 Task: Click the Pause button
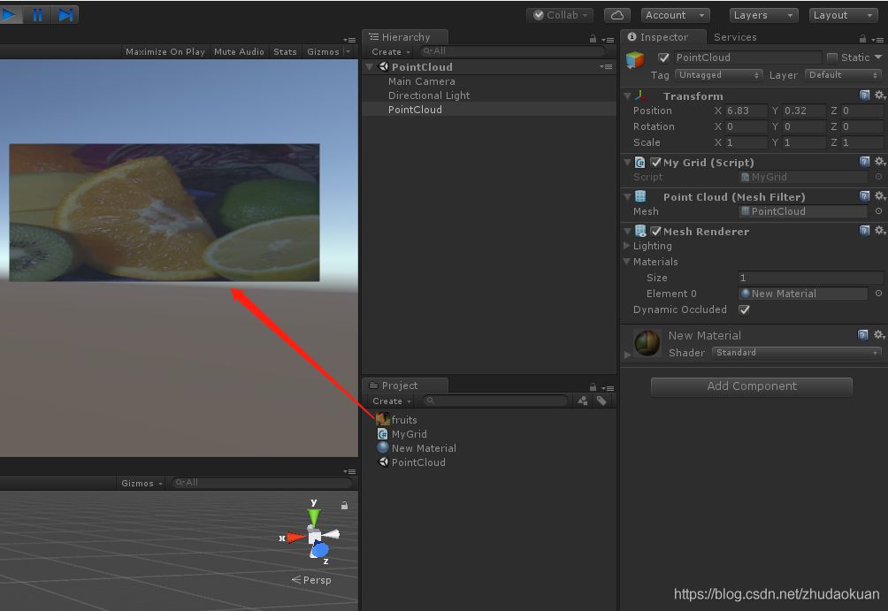(37, 14)
